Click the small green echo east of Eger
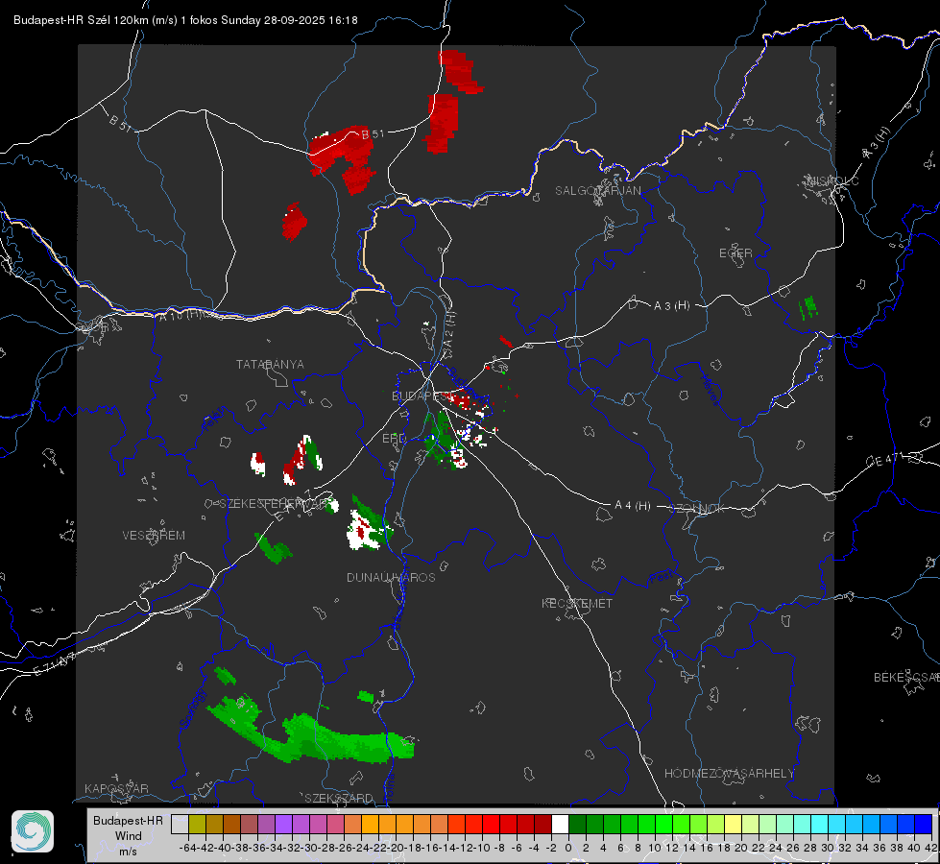This screenshot has height=864, width=940. point(808,307)
